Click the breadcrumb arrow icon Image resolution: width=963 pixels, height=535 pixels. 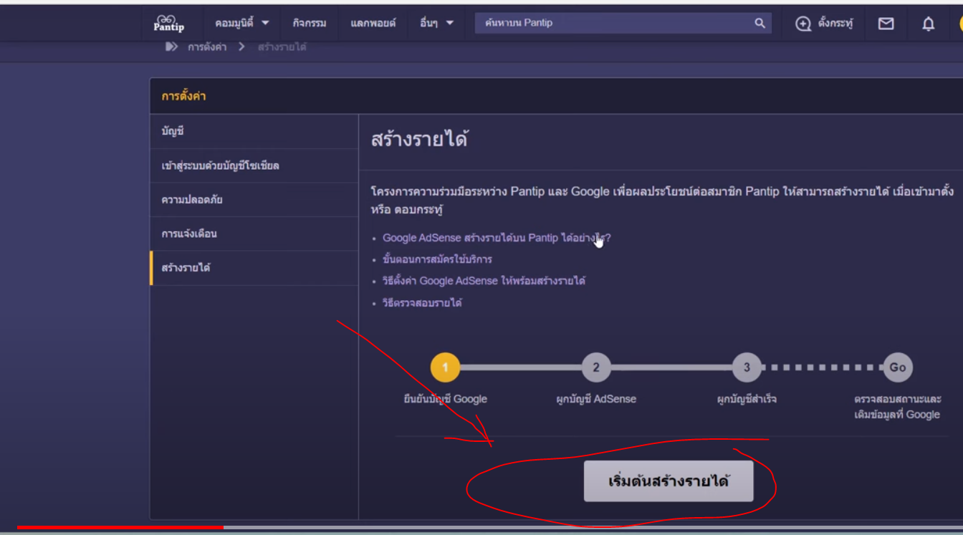click(x=171, y=47)
